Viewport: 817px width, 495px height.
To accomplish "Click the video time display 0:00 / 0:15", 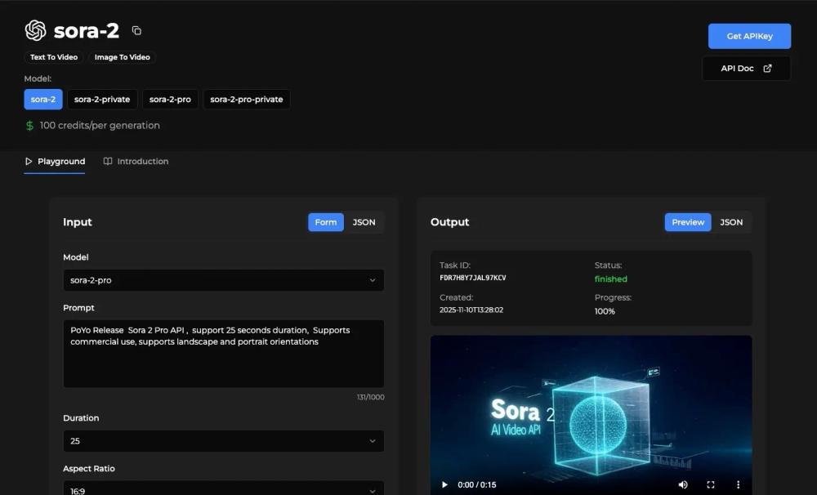I will pos(477,484).
